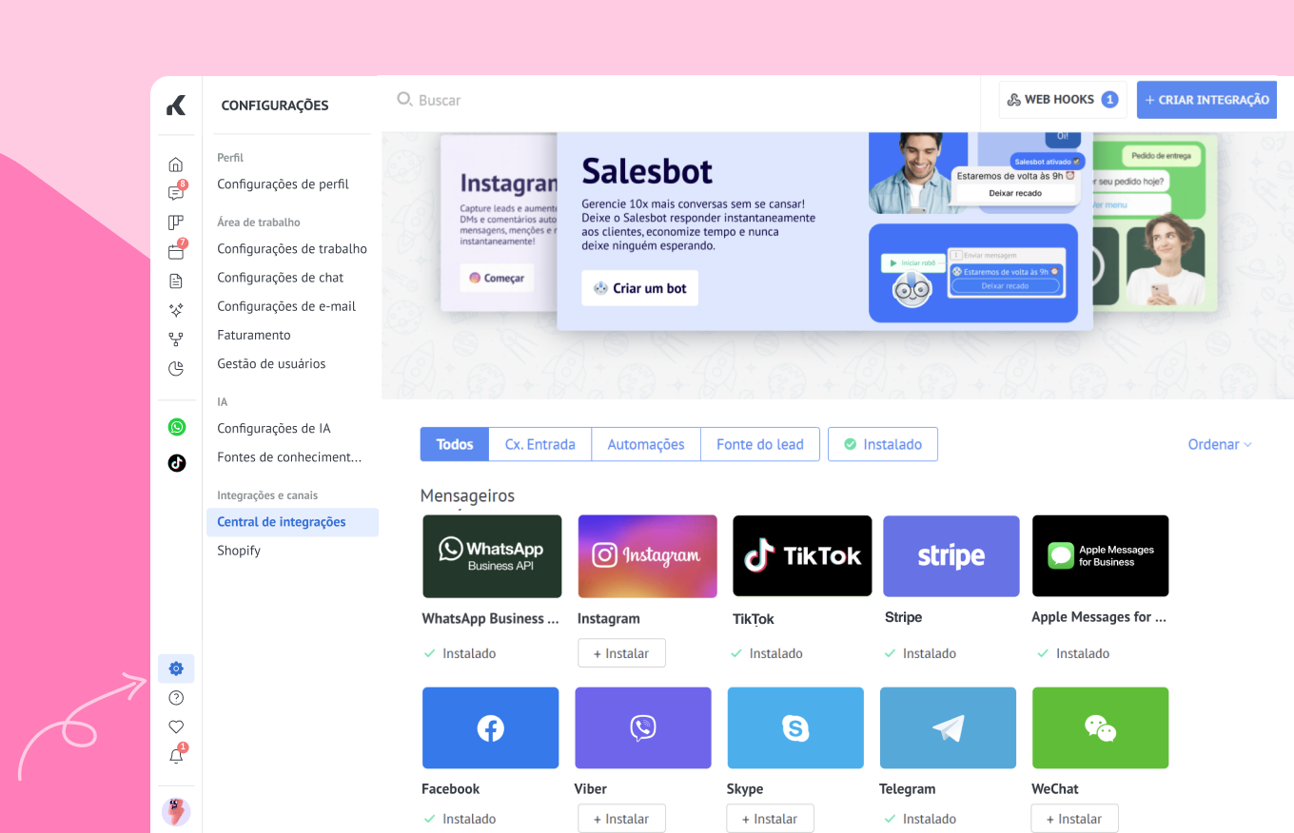The image size is (1294, 833).
Task: Click the pie chart analytics icon
Action: click(175, 368)
